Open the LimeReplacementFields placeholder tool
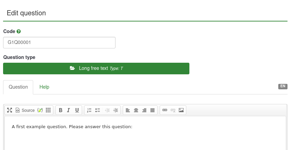294x150 pixels. click(x=40, y=110)
